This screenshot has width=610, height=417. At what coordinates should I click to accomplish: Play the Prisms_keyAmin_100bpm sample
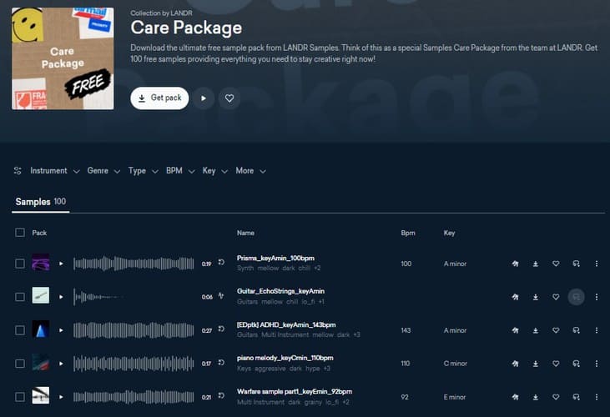click(61, 264)
